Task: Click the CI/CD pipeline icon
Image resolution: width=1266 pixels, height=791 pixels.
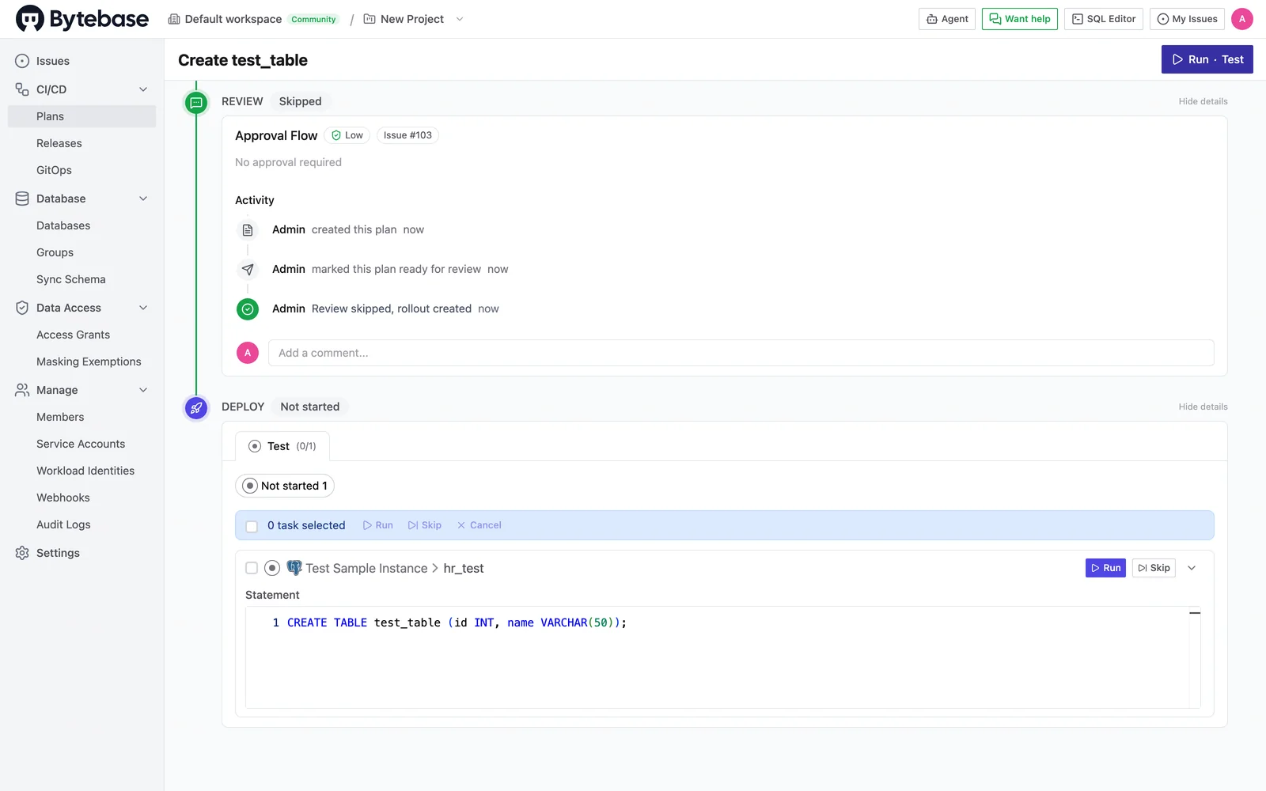Action: tap(22, 89)
